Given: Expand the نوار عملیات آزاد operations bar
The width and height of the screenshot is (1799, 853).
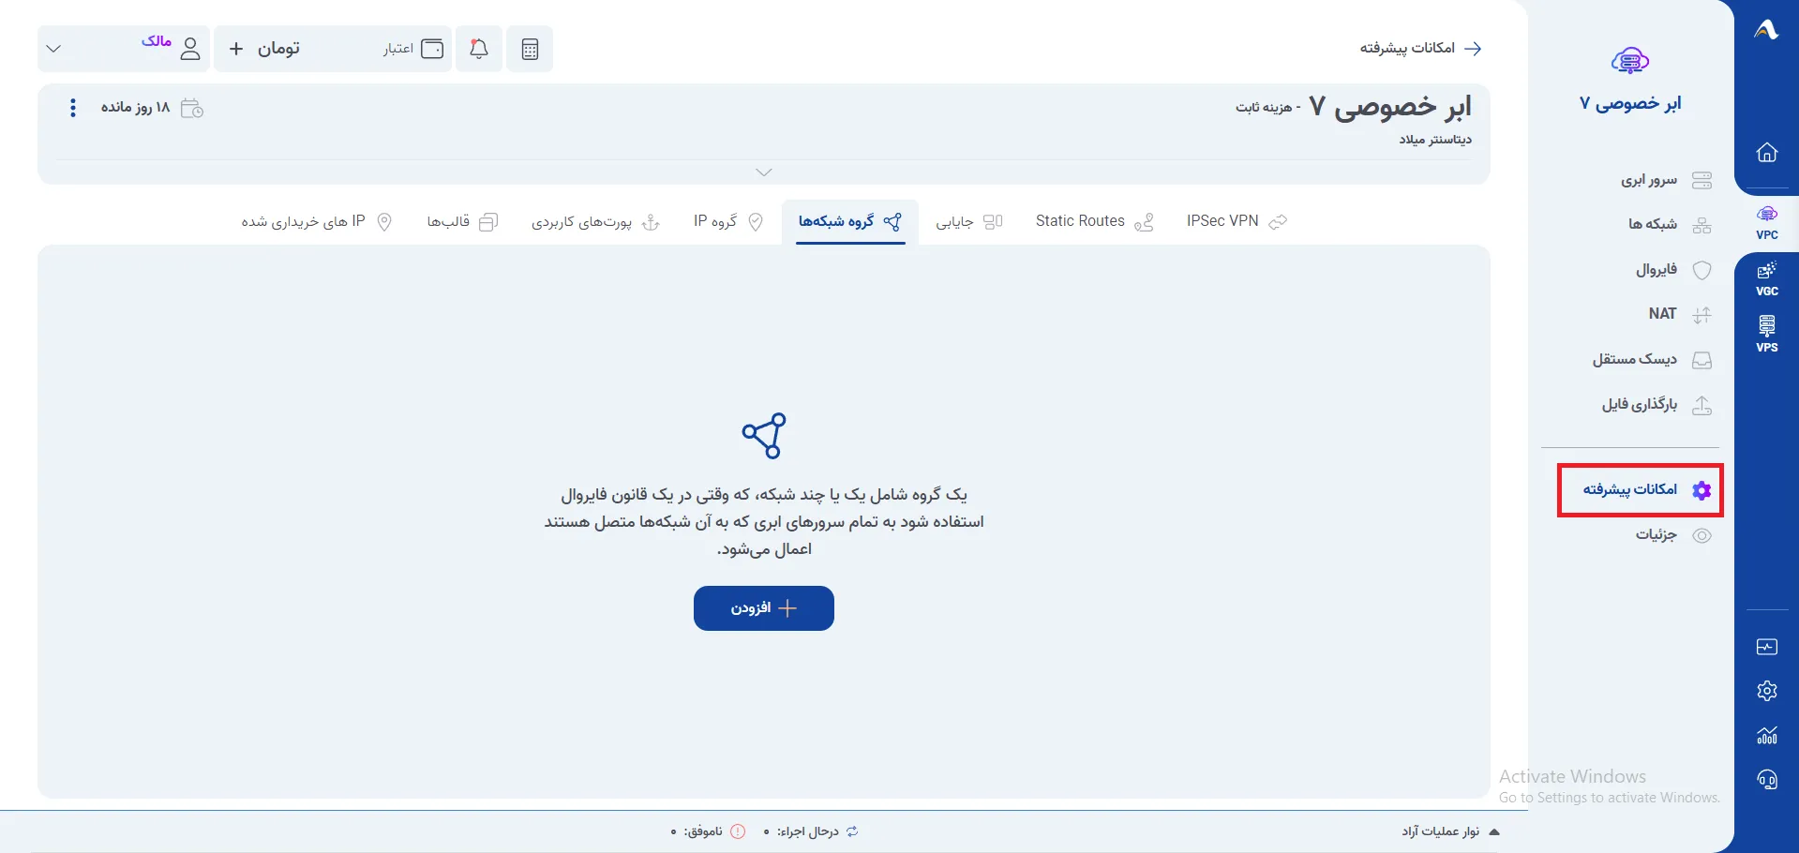Looking at the screenshot, I should (x=1451, y=831).
